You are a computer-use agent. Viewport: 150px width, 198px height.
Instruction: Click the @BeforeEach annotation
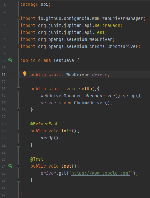click(45, 124)
